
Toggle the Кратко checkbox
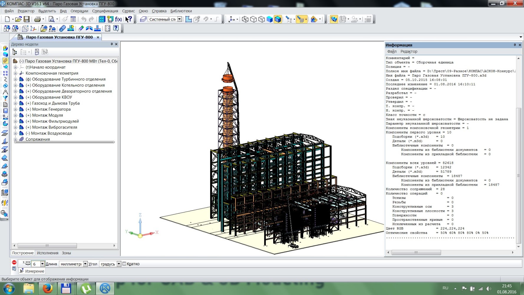124,264
